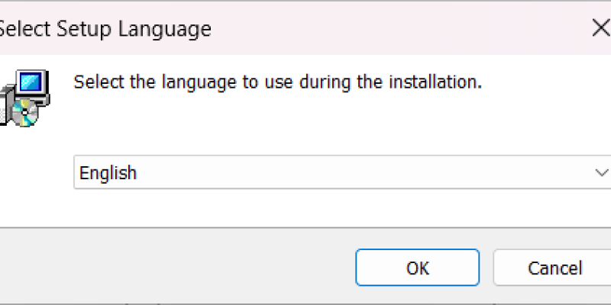Click the word "installation" in the prompt
The height and width of the screenshot is (305, 611).
[x=440, y=82]
